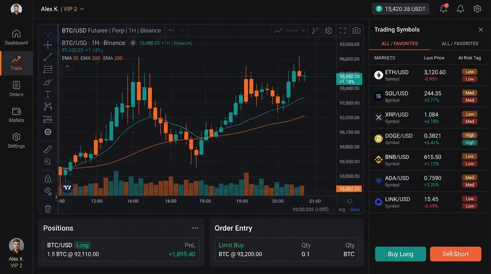Toggle the lock drawings padlock
491x274 pixels.
pyautogui.click(x=48, y=178)
